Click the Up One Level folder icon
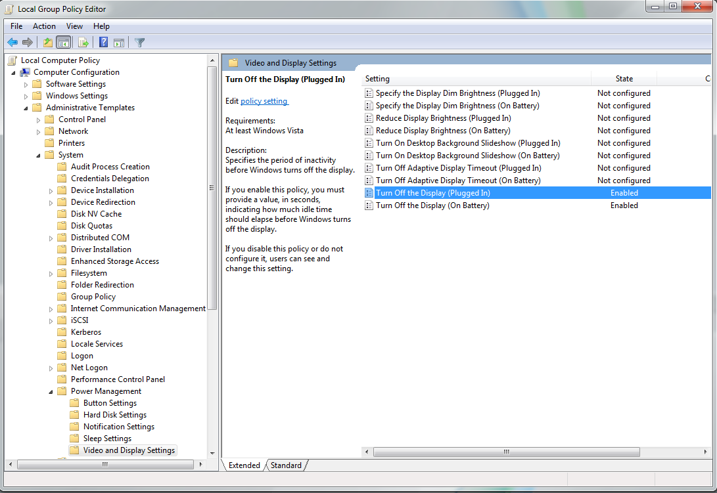This screenshot has width=717, height=493. (x=47, y=41)
